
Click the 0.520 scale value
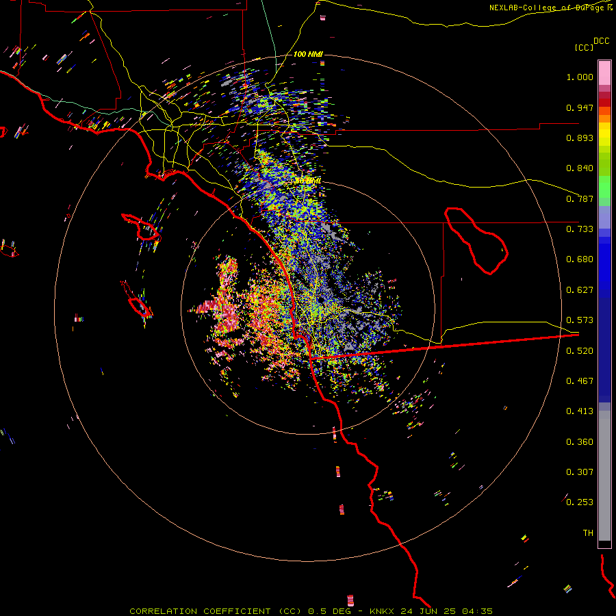click(580, 351)
